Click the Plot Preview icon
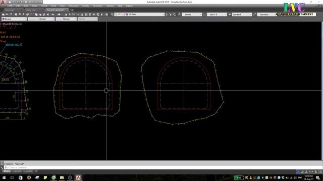This screenshot has height=181, width=323. (x=20, y=15)
